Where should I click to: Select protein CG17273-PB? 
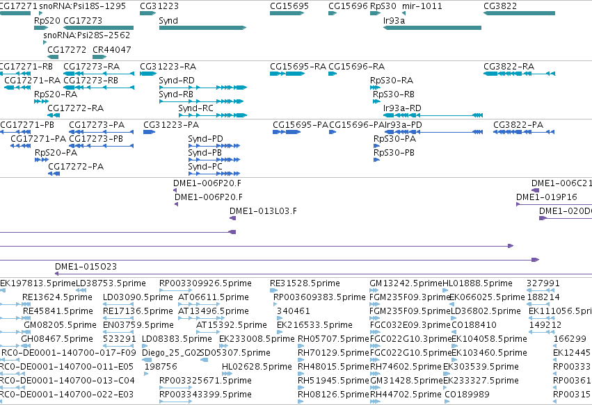click(101, 146)
